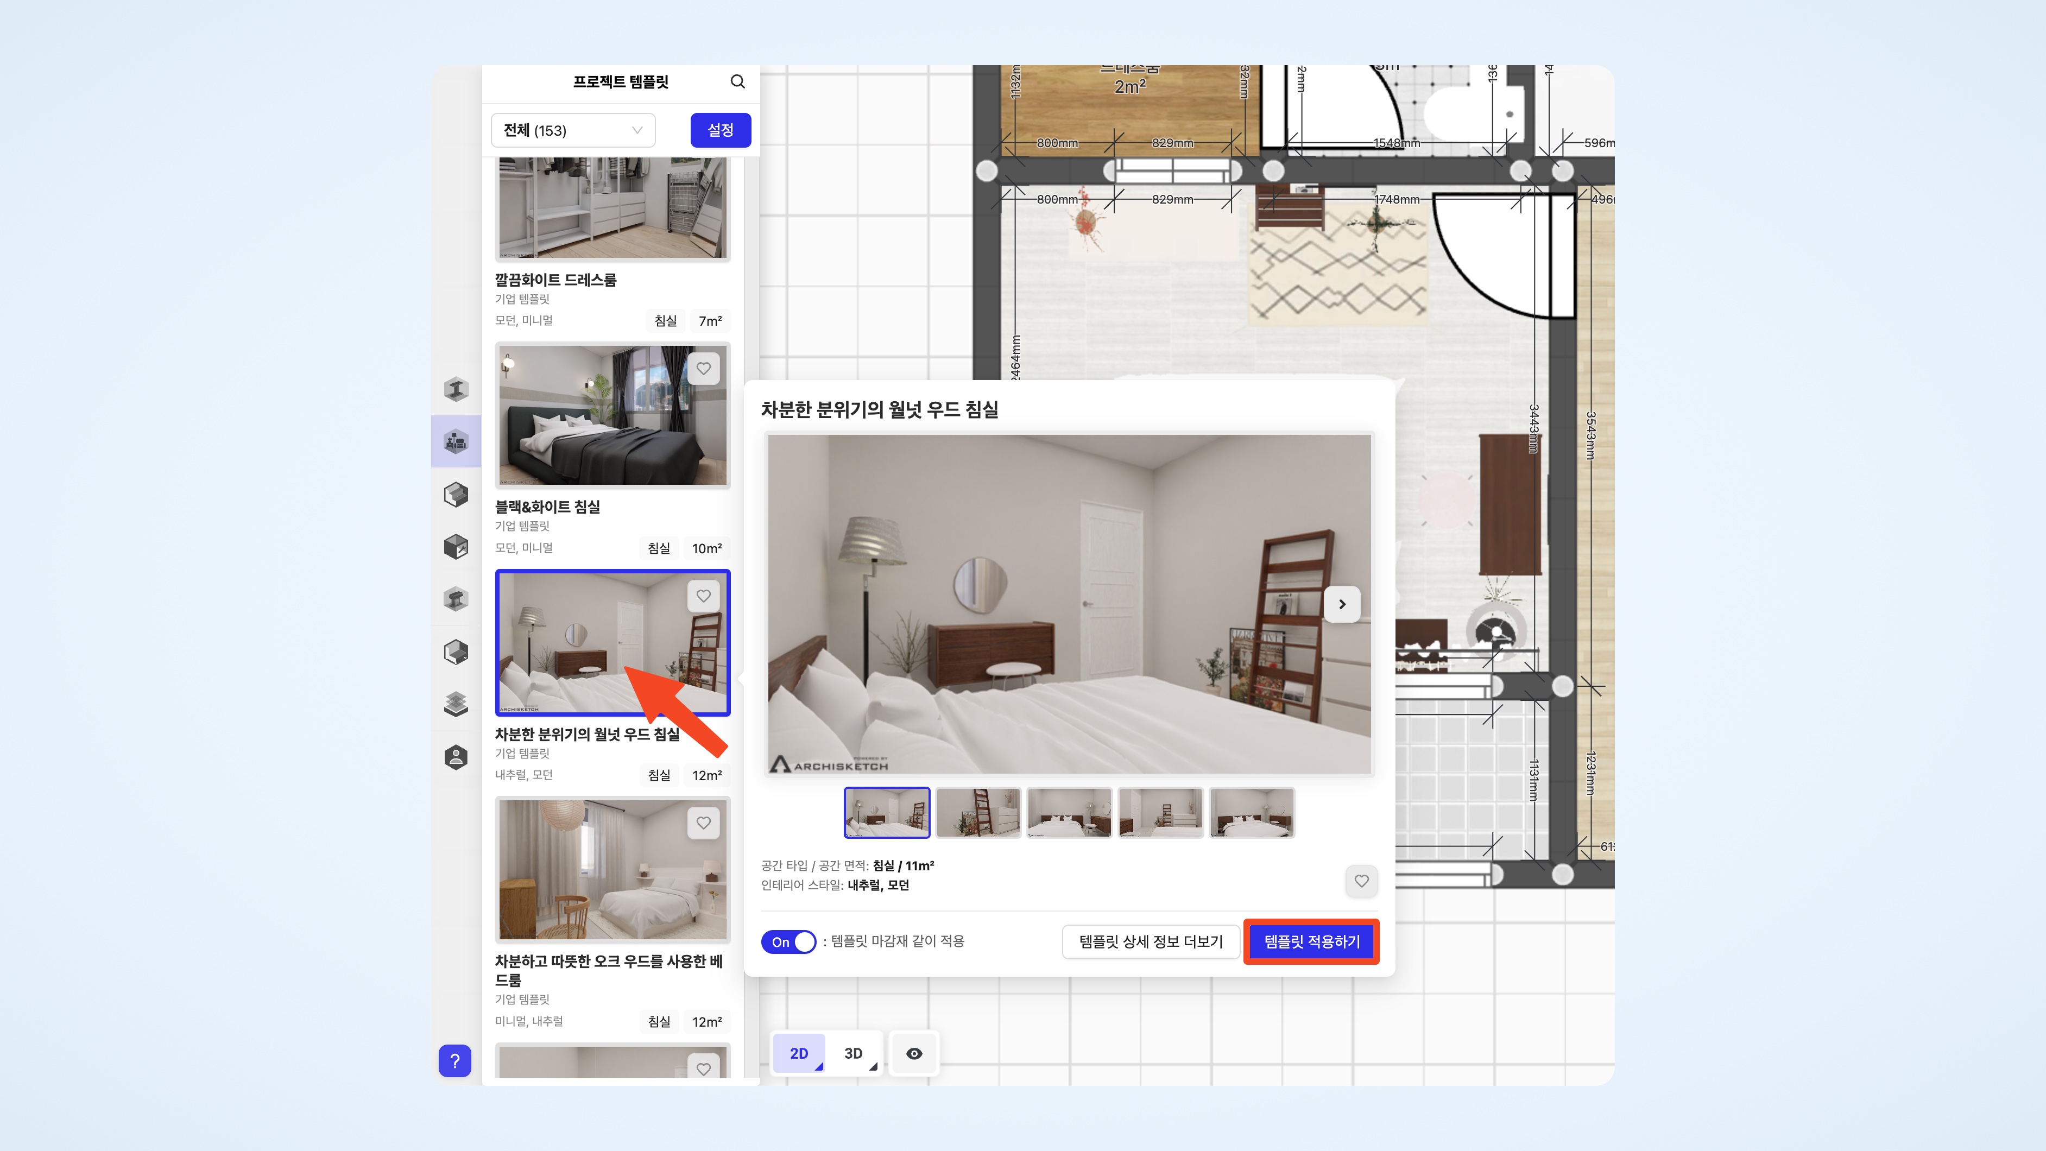Toggle visibility with the eye button
The height and width of the screenshot is (1151, 2046).
pos(913,1053)
